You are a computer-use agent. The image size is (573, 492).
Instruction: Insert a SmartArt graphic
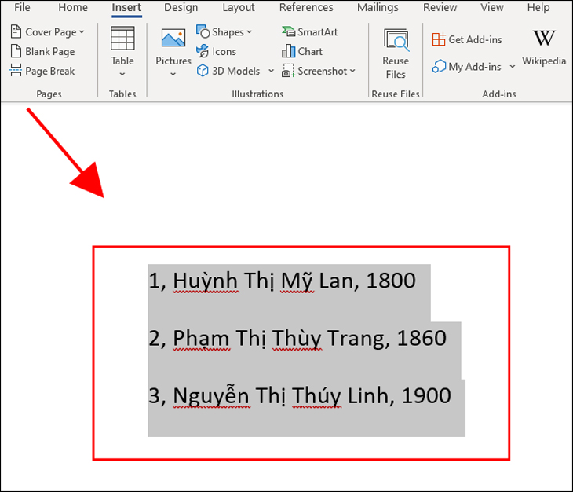(309, 31)
